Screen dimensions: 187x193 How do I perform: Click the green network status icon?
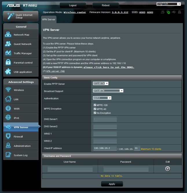pos(168,12)
